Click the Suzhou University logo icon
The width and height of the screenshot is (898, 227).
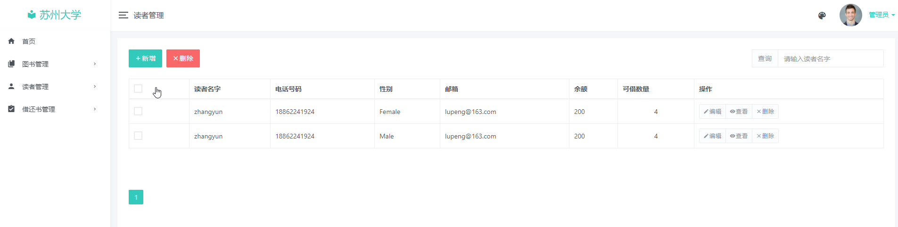[32, 15]
